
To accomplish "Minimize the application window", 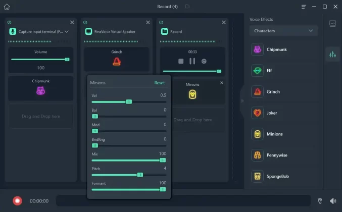I will [314, 7].
